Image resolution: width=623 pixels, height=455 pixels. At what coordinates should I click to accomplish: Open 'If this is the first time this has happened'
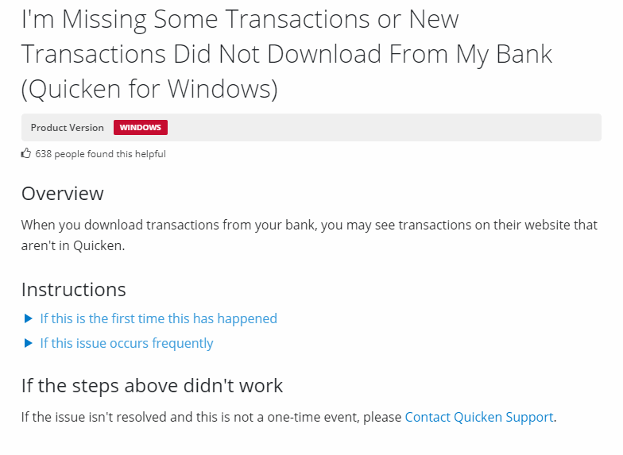[x=158, y=318]
